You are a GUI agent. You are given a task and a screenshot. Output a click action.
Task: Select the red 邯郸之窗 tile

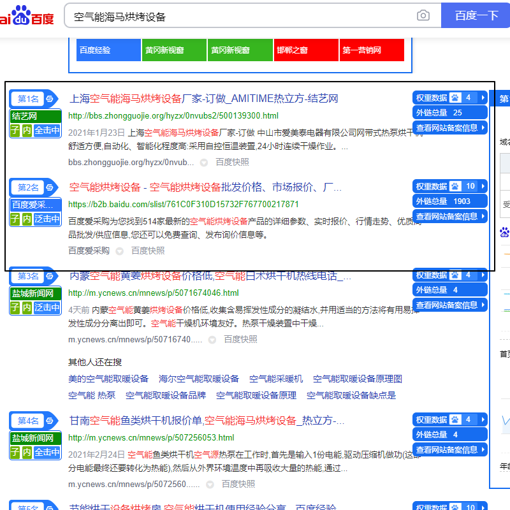pyautogui.click(x=306, y=50)
